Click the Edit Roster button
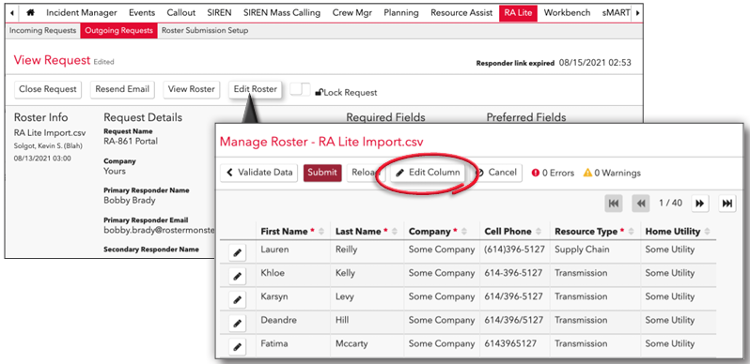This screenshot has height=364, width=750. tap(255, 89)
